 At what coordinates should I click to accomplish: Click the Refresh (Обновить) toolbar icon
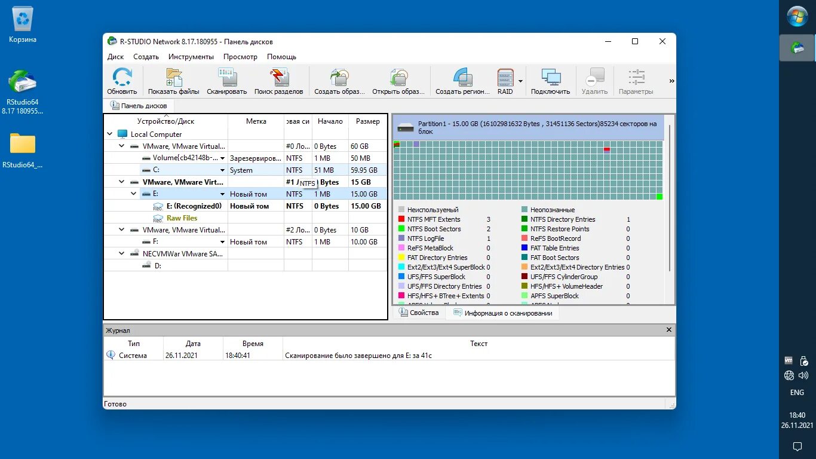coord(122,81)
